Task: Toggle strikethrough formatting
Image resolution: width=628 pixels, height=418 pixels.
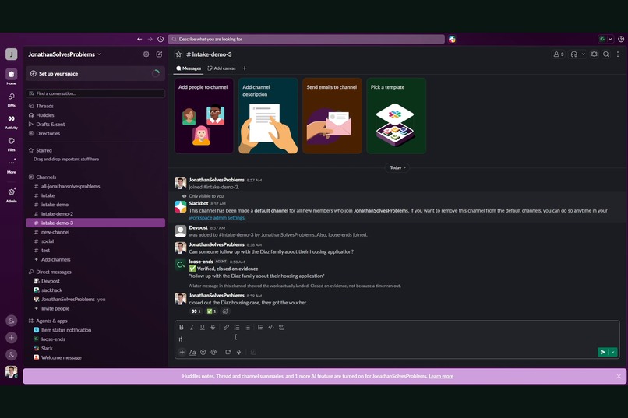Action: (x=213, y=327)
